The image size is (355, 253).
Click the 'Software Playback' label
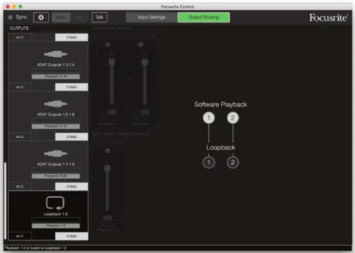(x=220, y=104)
